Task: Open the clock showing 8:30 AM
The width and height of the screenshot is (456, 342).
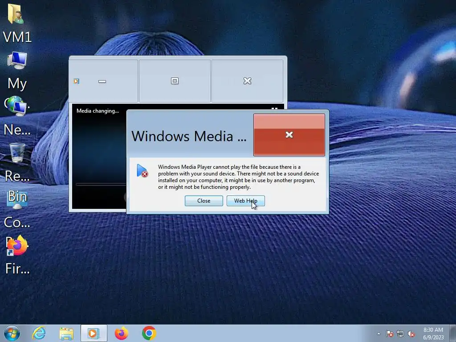Action: pyautogui.click(x=433, y=334)
